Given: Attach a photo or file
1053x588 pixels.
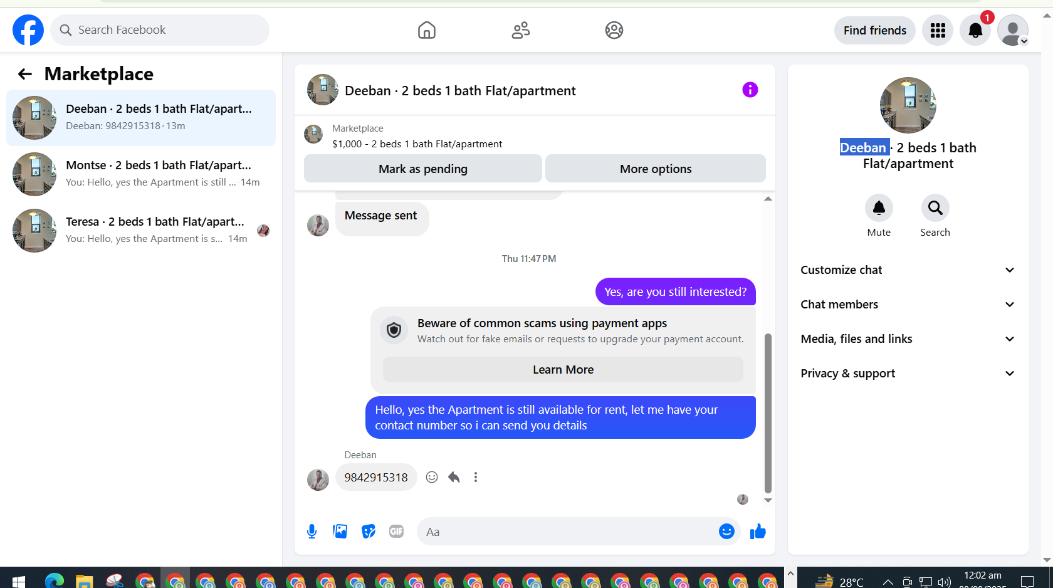Looking at the screenshot, I should pyautogui.click(x=340, y=532).
